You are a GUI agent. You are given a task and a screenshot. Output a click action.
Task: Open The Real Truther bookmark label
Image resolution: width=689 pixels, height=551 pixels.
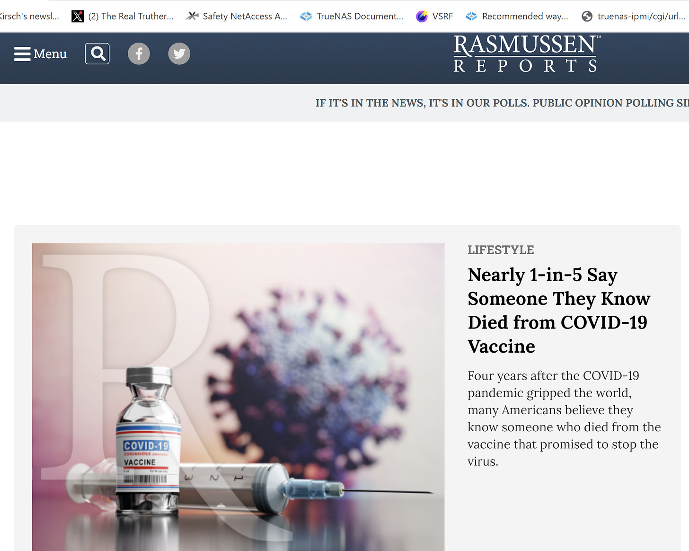point(131,16)
